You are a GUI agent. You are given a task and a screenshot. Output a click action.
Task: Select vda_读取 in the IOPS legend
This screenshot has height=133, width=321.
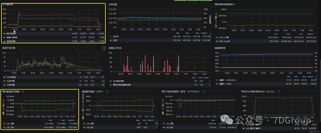tap(90, 124)
